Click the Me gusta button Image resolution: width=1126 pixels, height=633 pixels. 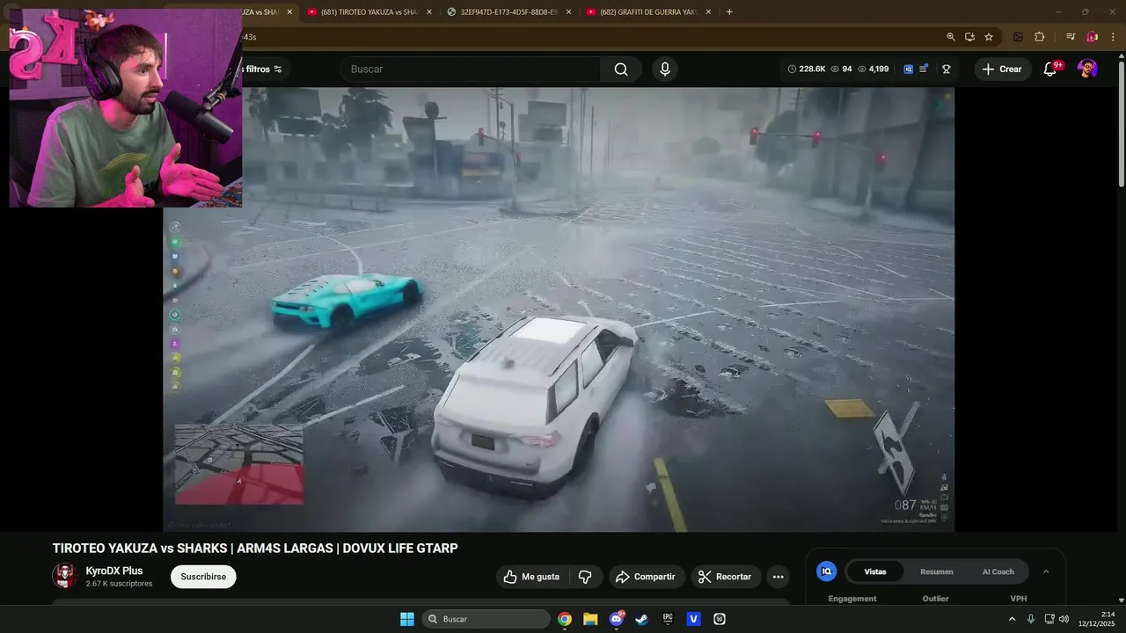pyautogui.click(x=531, y=577)
